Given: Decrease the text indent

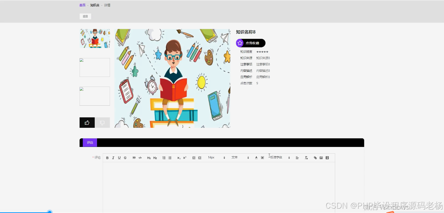Looking at the screenshot, I should tap(194, 158).
